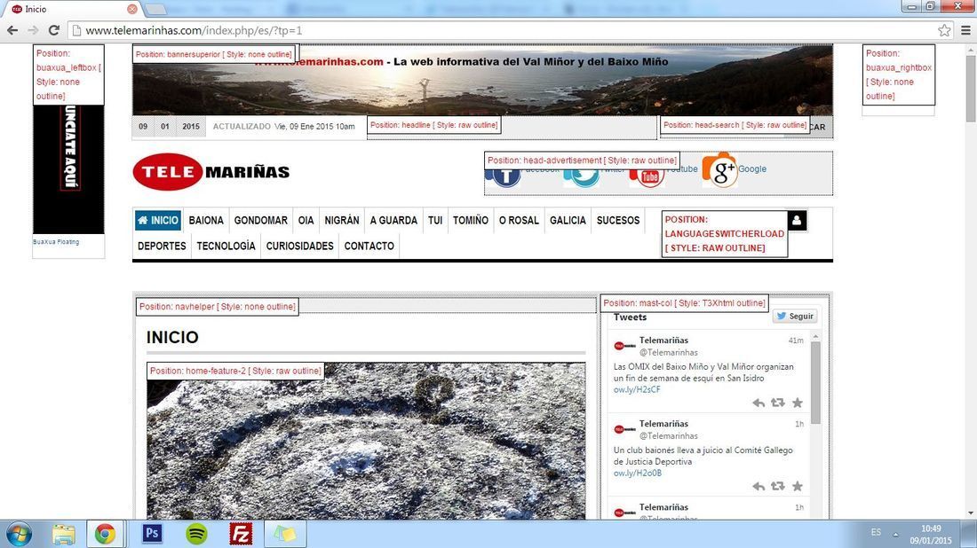The image size is (977, 548).
Task: Click the browser Forward arrow
Action: (33, 30)
